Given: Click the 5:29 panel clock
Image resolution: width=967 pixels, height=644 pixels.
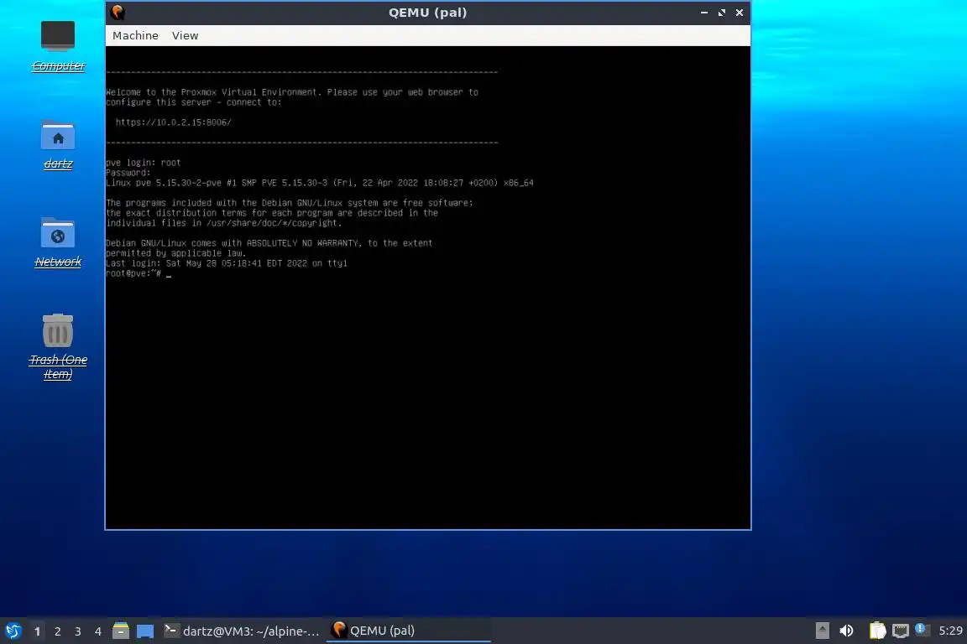Looking at the screenshot, I should [950, 631].
